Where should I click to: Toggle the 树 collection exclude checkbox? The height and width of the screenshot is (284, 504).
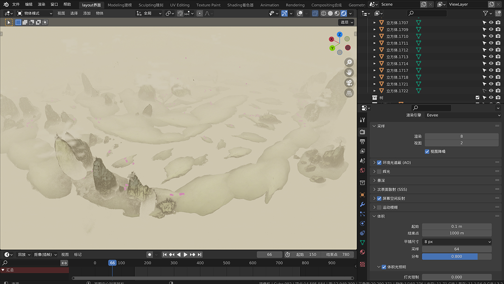pyautogui.click(x=477, y=98)
